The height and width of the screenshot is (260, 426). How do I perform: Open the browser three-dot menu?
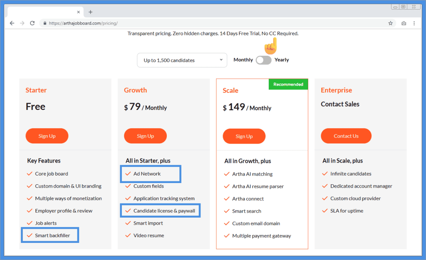tap(414, 23)
